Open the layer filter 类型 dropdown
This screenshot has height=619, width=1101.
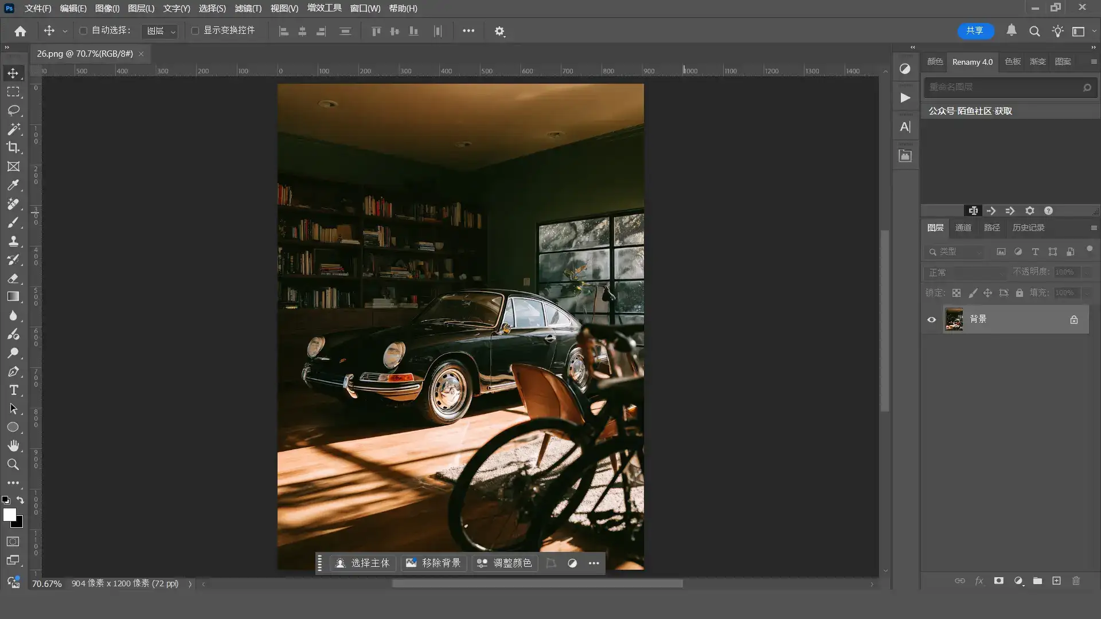955,252
